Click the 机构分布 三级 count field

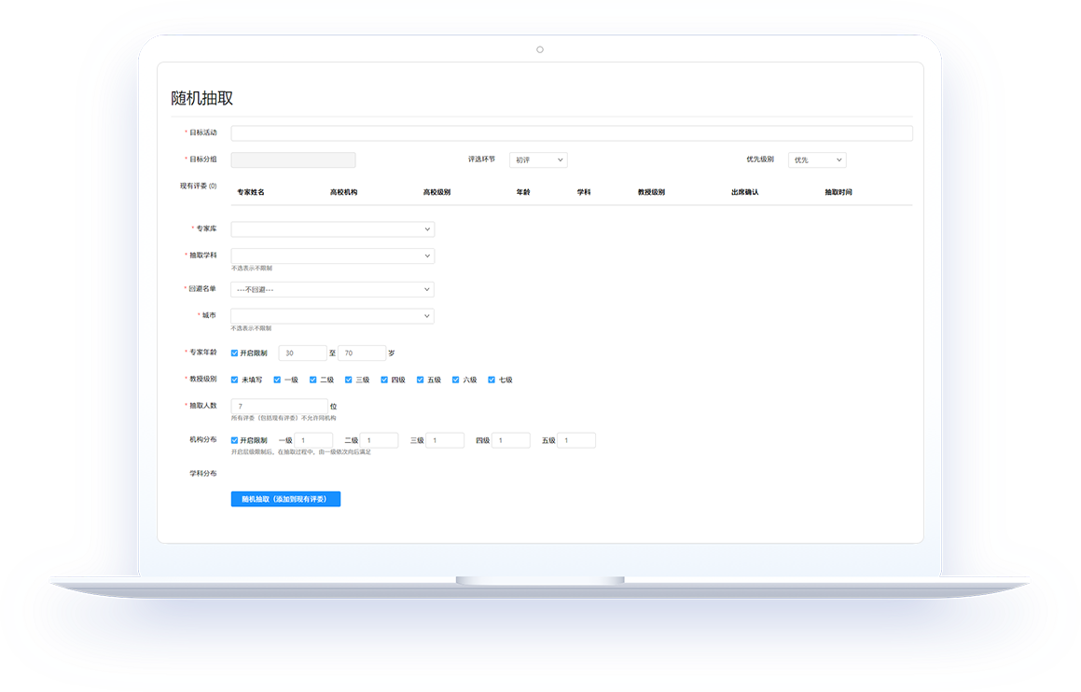click(x=445, y=440)
